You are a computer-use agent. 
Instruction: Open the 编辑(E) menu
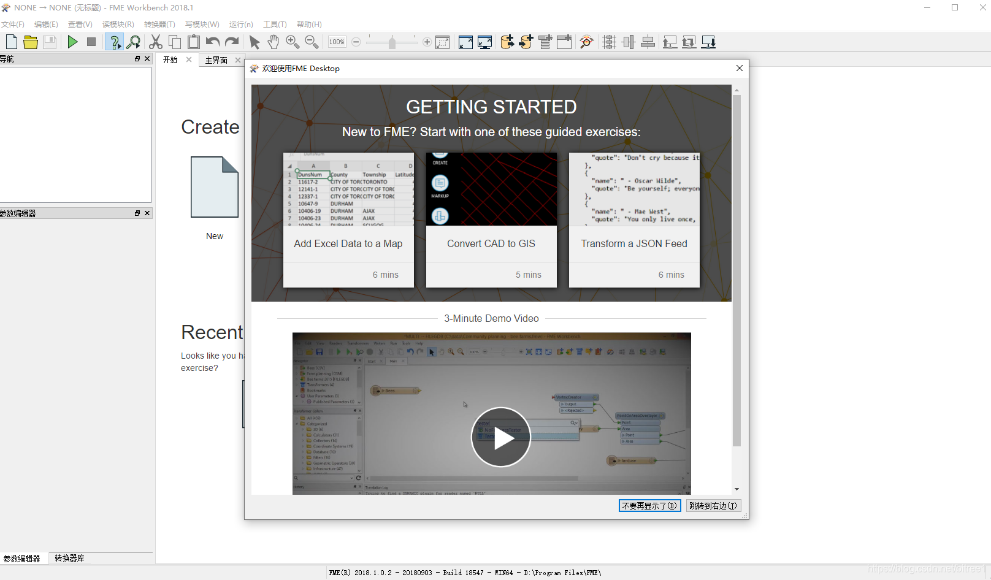[46, 25]
